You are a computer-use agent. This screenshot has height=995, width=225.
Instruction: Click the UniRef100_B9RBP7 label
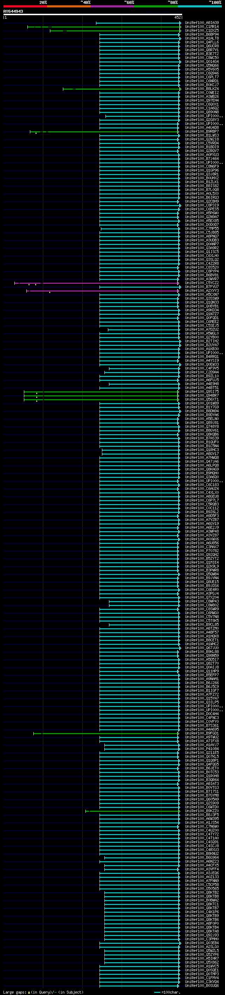(x=201, y=132)
